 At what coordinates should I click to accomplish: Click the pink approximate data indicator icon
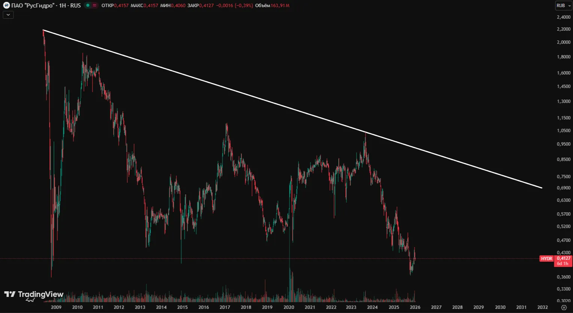click(x=94, y=6)
